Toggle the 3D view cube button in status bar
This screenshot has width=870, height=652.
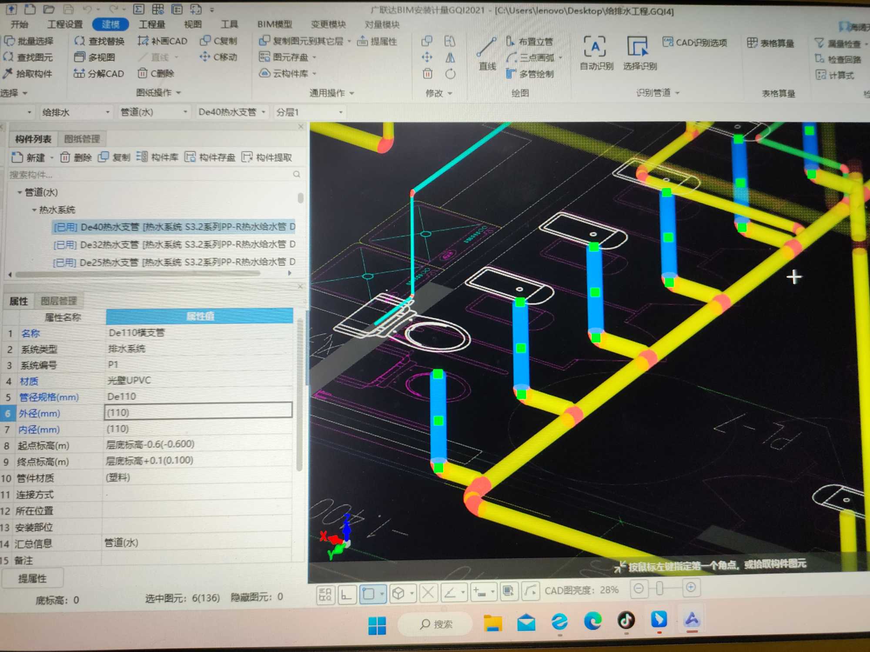coord(399,593)
